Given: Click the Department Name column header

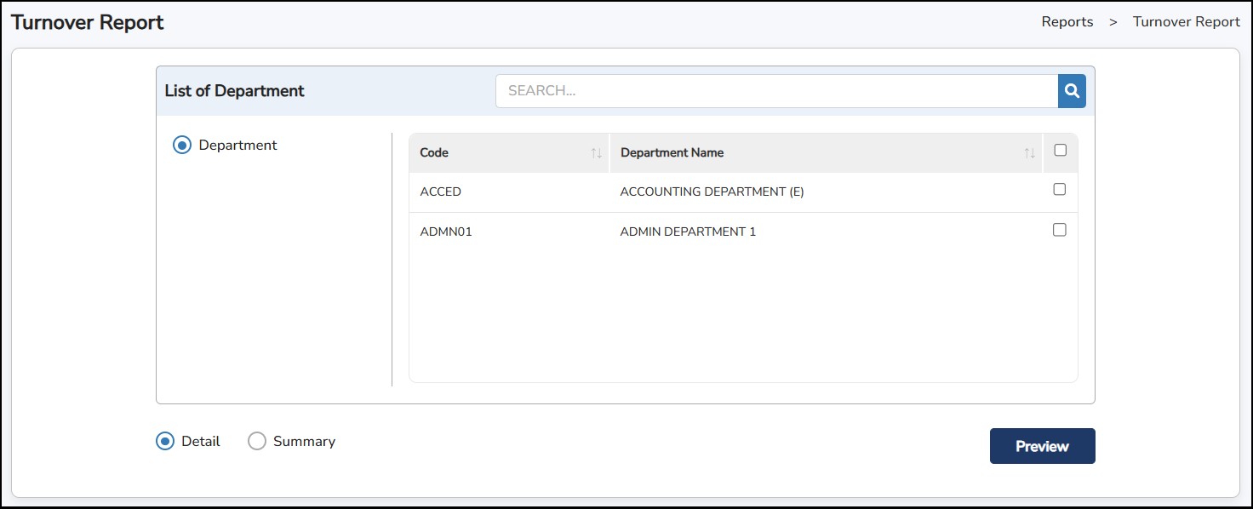Looking at the screenshot, I should click(x=672, y=153).
